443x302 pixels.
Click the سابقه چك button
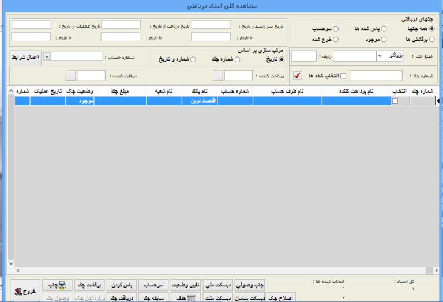click(x=153, y=297)
